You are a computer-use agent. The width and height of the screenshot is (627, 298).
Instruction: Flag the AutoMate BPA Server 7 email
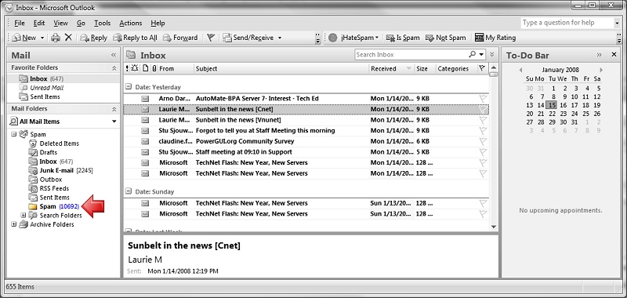tap(483, 98)
